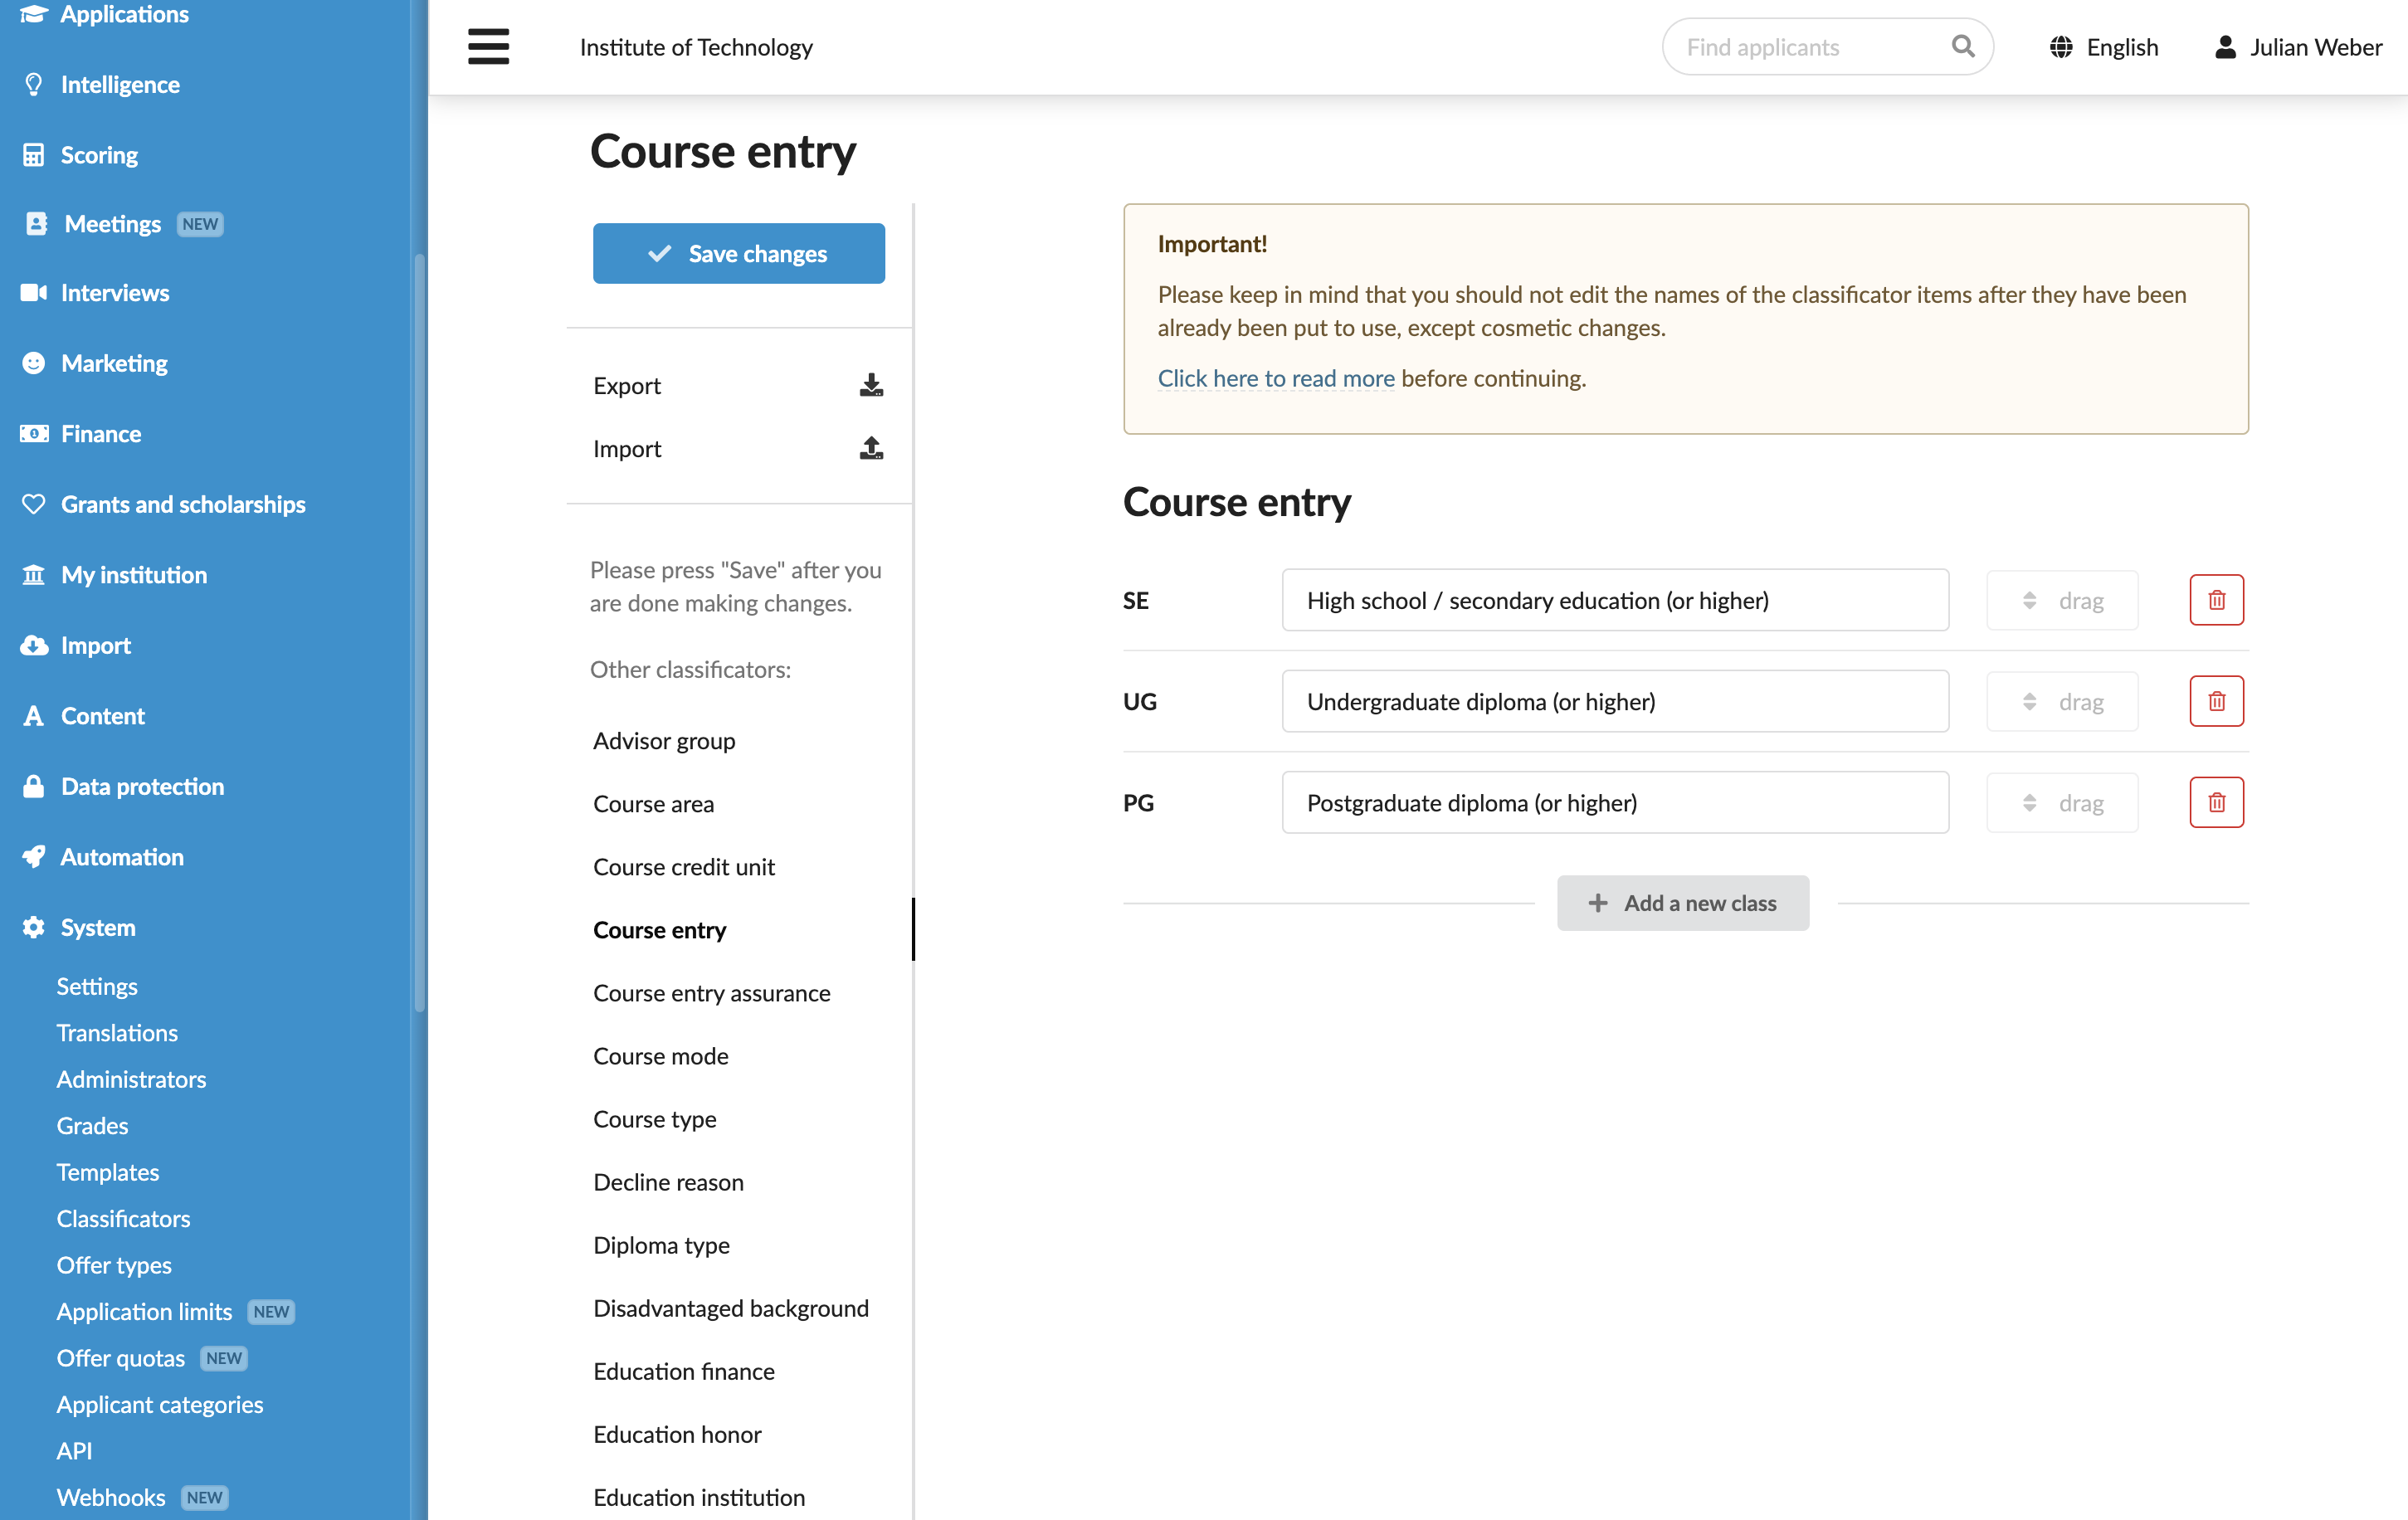2408x1520 pixels.
Task: Open Translations under System
Action: point(117,1032)
